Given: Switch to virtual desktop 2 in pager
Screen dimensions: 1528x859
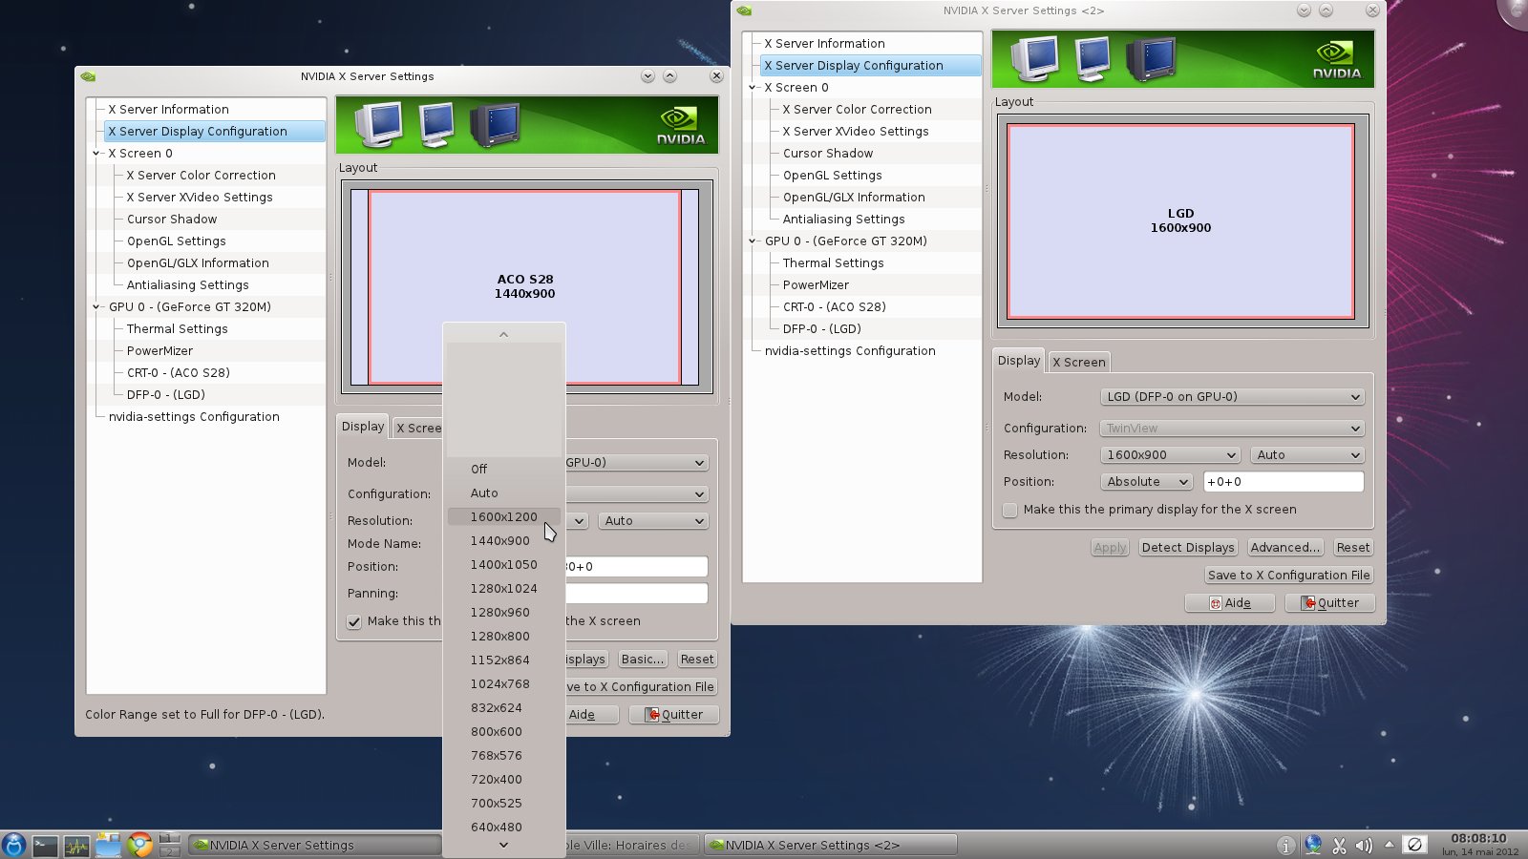Looking at the screenshot, I should [x=170, y=850].
